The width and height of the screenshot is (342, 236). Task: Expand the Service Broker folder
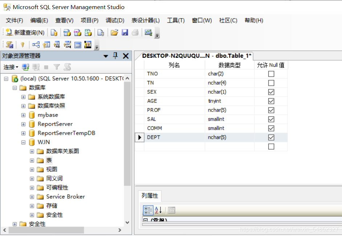click(32, 197)
